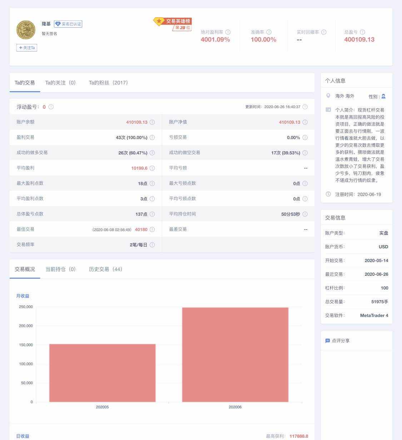Select 杠杆比例 value 100

pos(384,288)
